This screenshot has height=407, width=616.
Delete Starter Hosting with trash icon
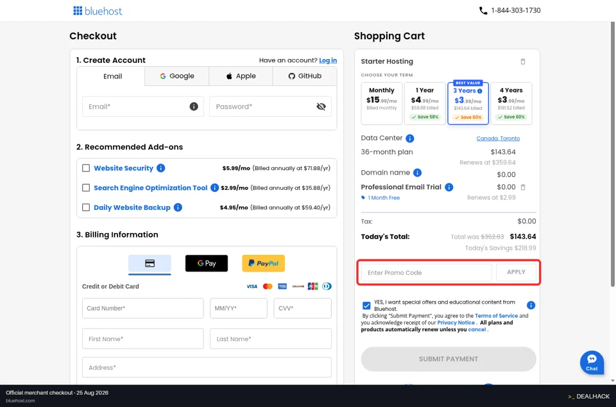523,62
